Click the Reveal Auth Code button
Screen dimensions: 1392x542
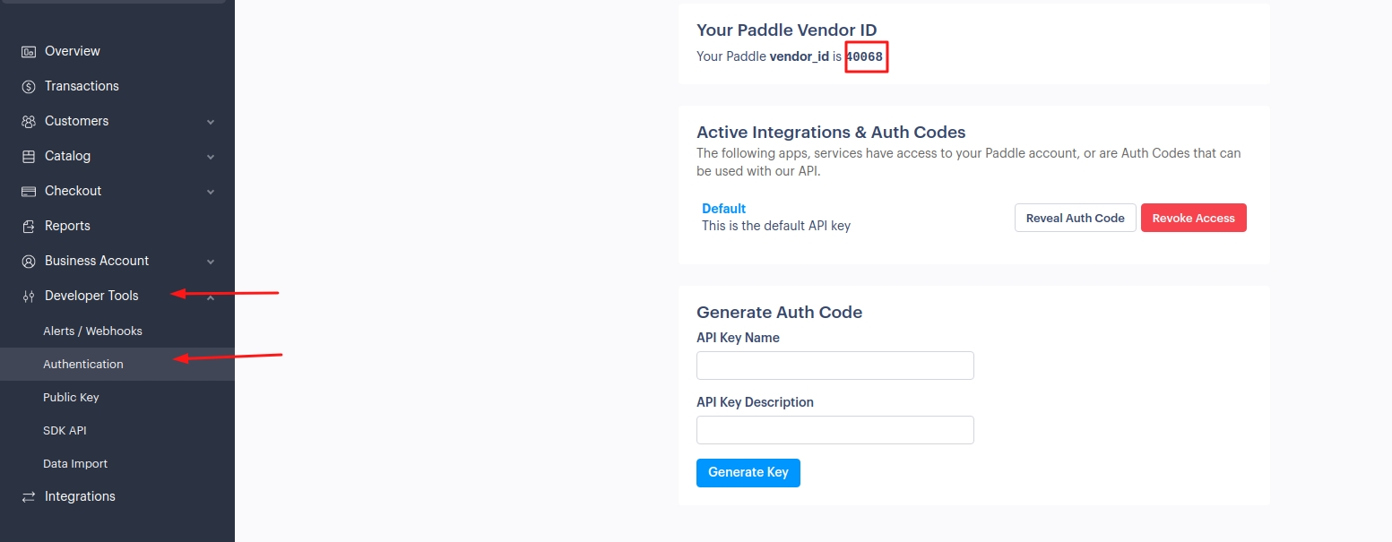coord(1075,218)
